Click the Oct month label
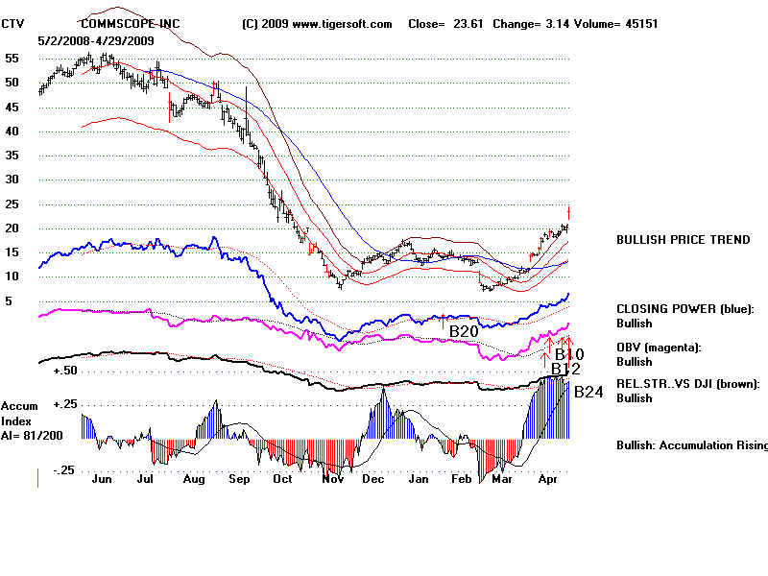Screen dimensions: 768x576 click(x=282, y=479)
